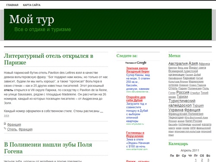Open Всемирной туристской организации tag

pos(183,73)
